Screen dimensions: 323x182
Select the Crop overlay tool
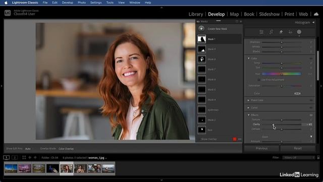[271, 32]
